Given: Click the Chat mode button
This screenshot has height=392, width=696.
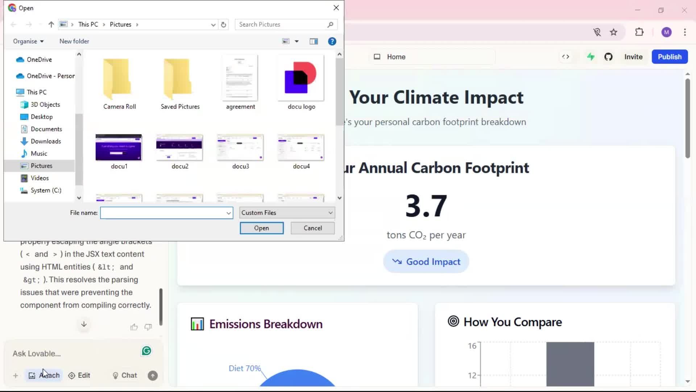Looking at the screenshot, I should (125, 375).
